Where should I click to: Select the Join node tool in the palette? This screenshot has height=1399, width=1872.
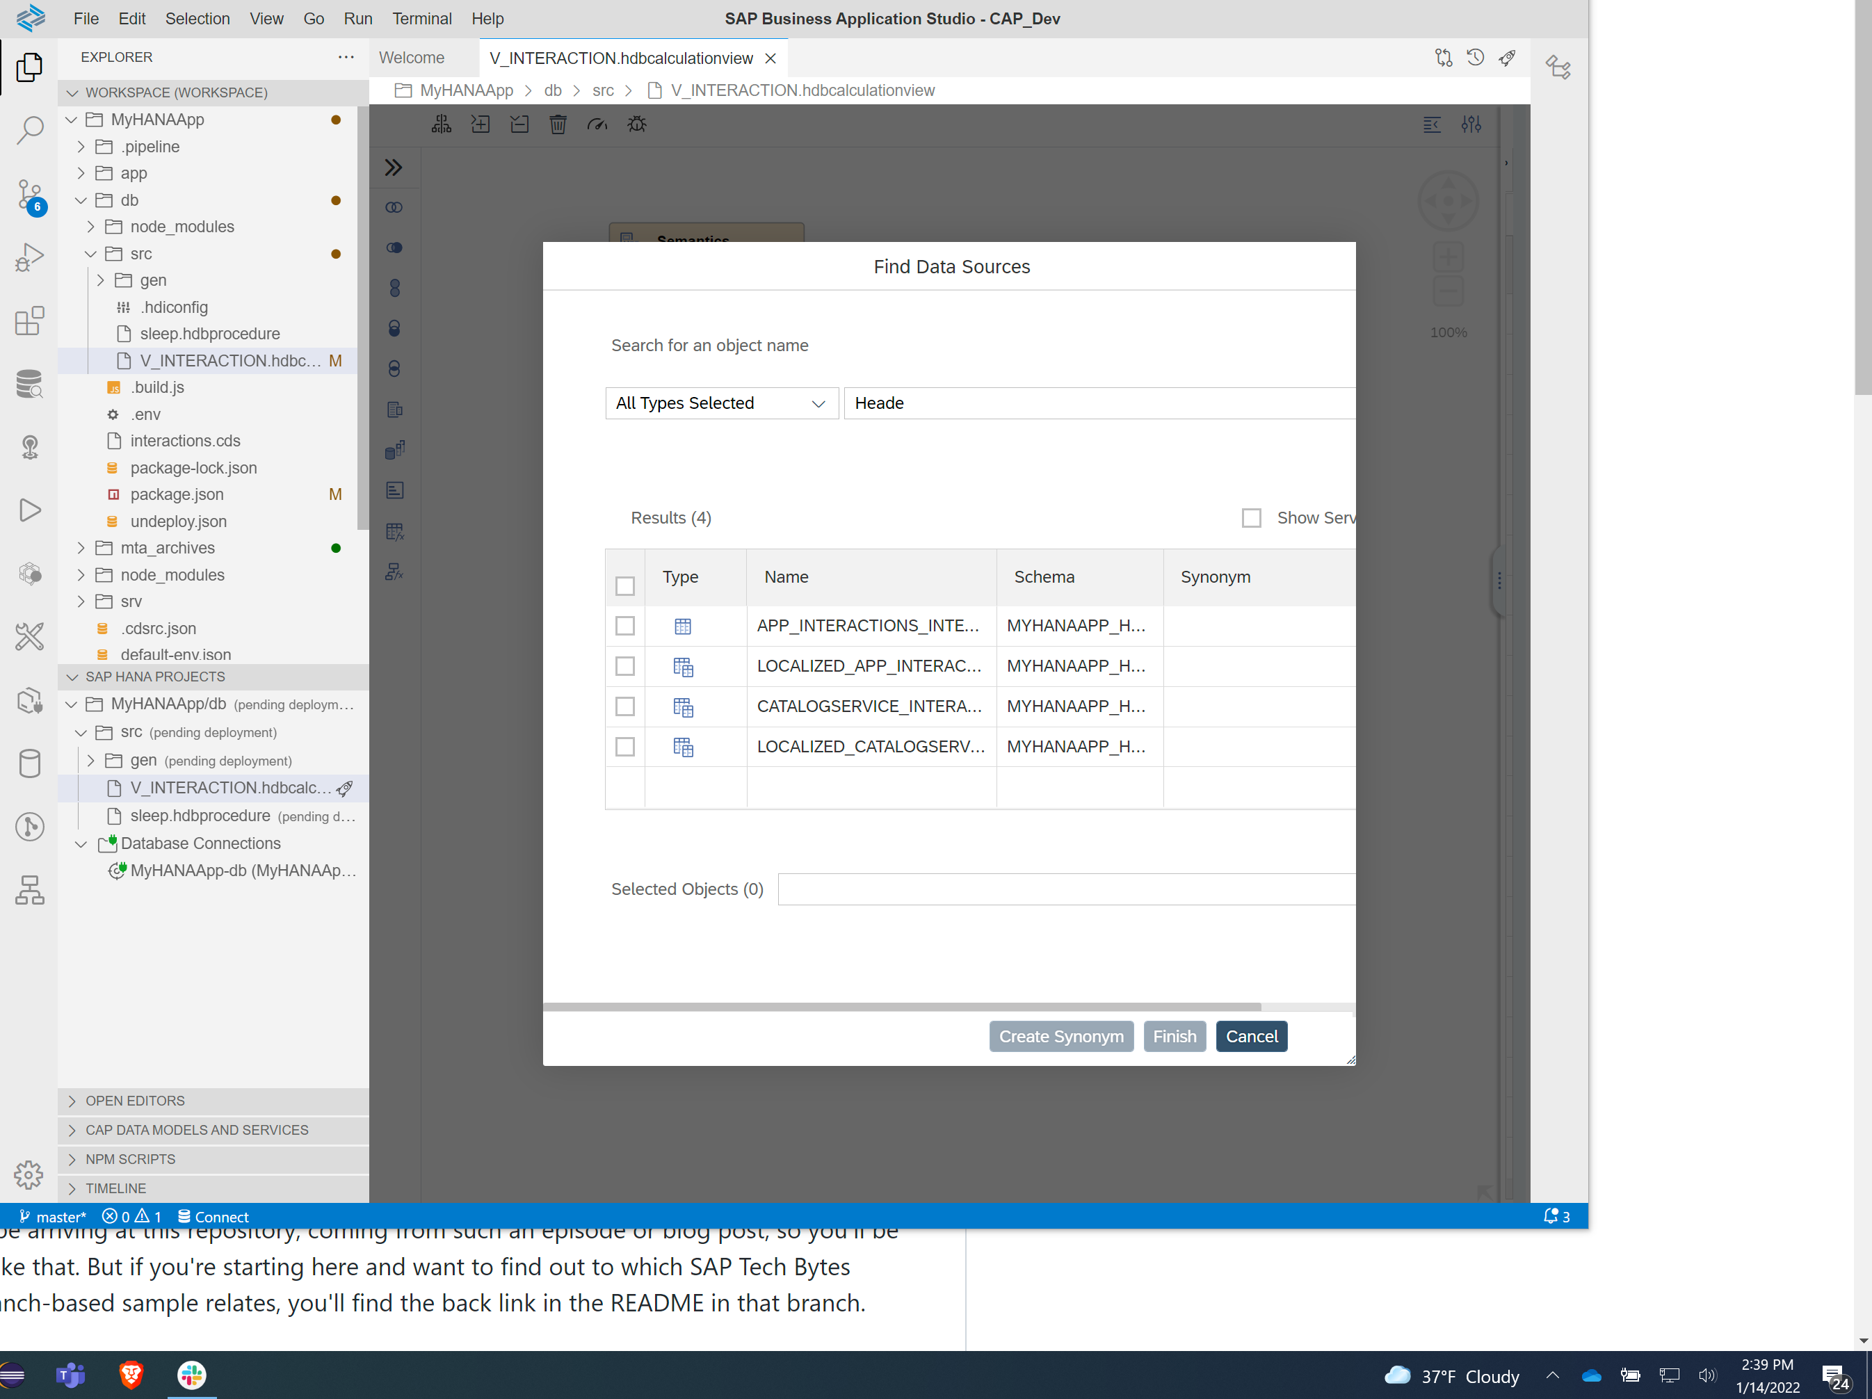click(x=394, y=207)
